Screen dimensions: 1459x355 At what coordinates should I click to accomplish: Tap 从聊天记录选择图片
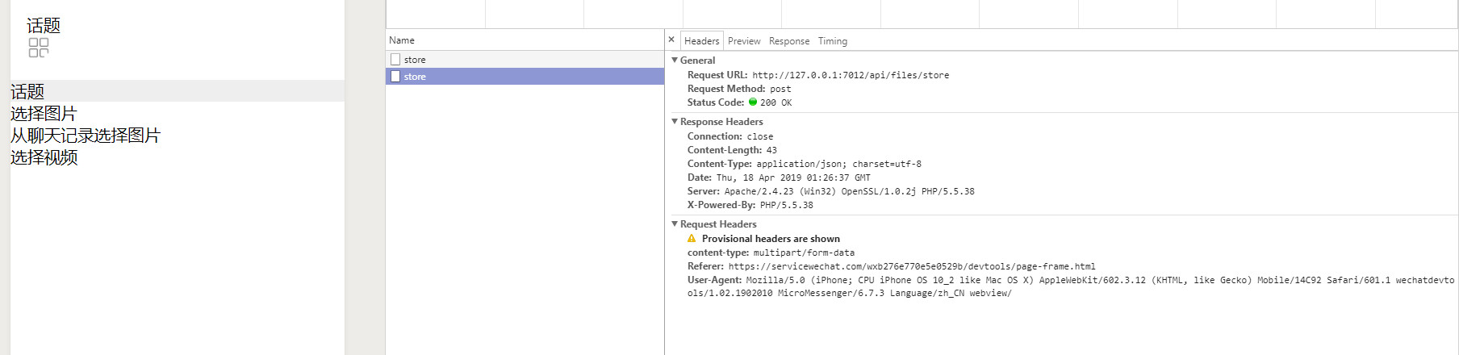point(86,136)
